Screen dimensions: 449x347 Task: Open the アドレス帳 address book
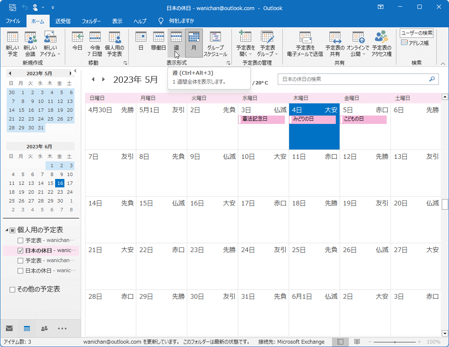coord(415,43)
